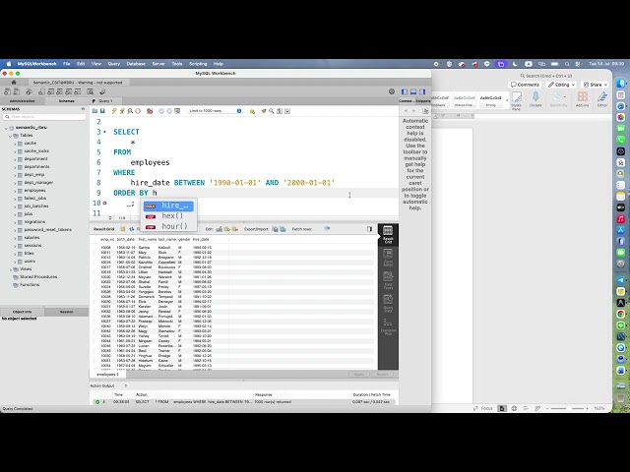This screenshot has height=472, width=630.
Task: Click the Workbench preferences gear icon
Action: tap(392, 91)
